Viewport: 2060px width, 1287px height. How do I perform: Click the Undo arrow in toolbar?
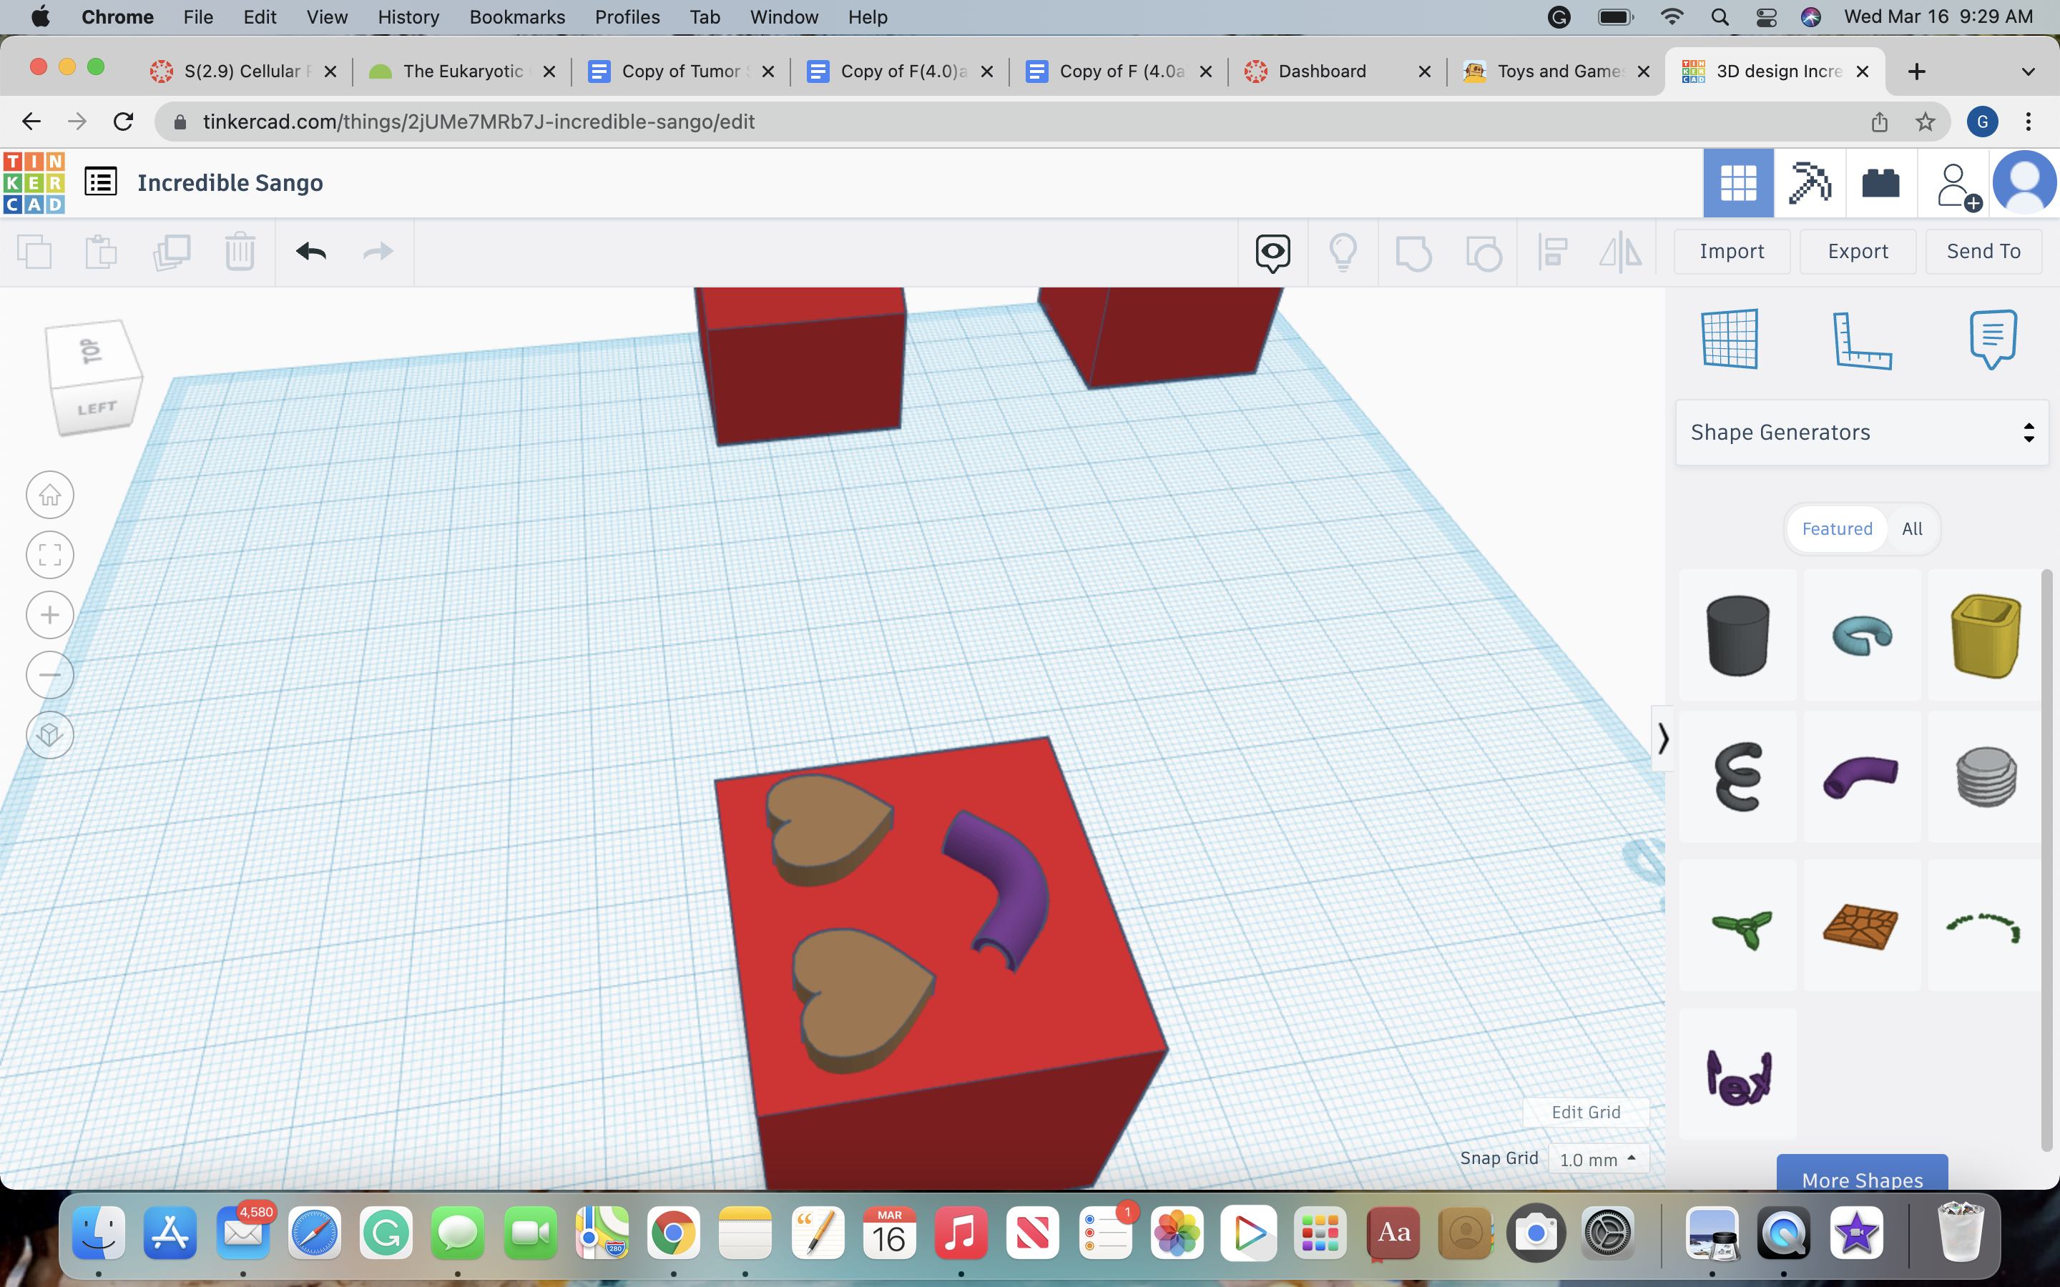coord(310,251)
